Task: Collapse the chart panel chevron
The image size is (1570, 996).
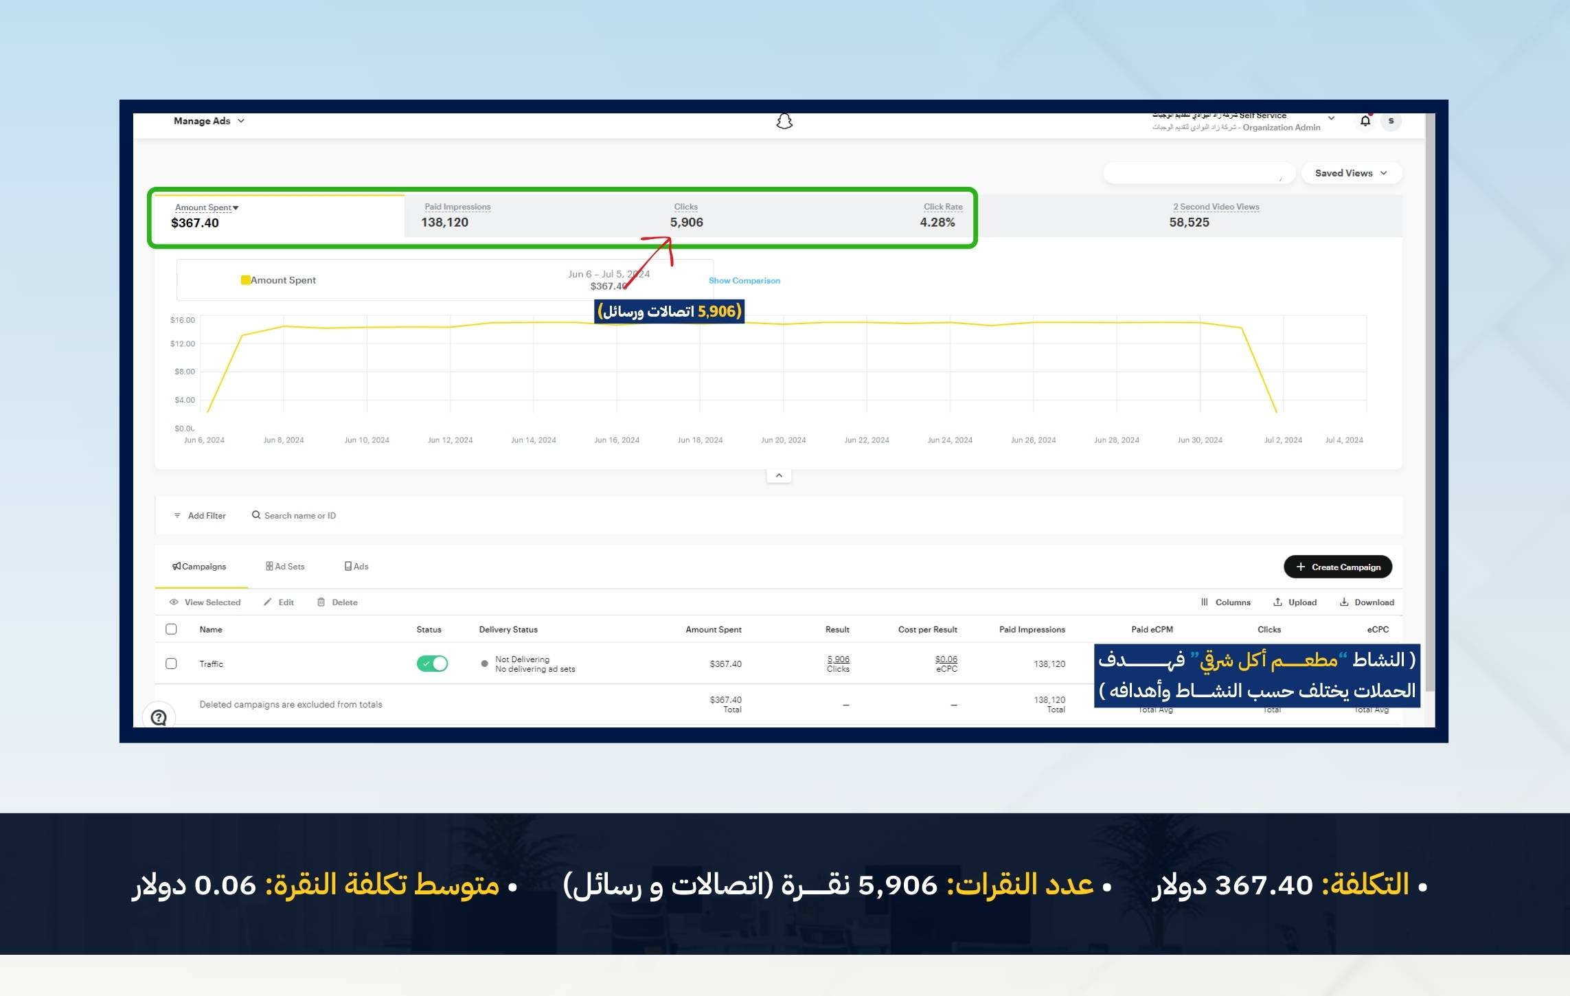Action: (779, 475)
